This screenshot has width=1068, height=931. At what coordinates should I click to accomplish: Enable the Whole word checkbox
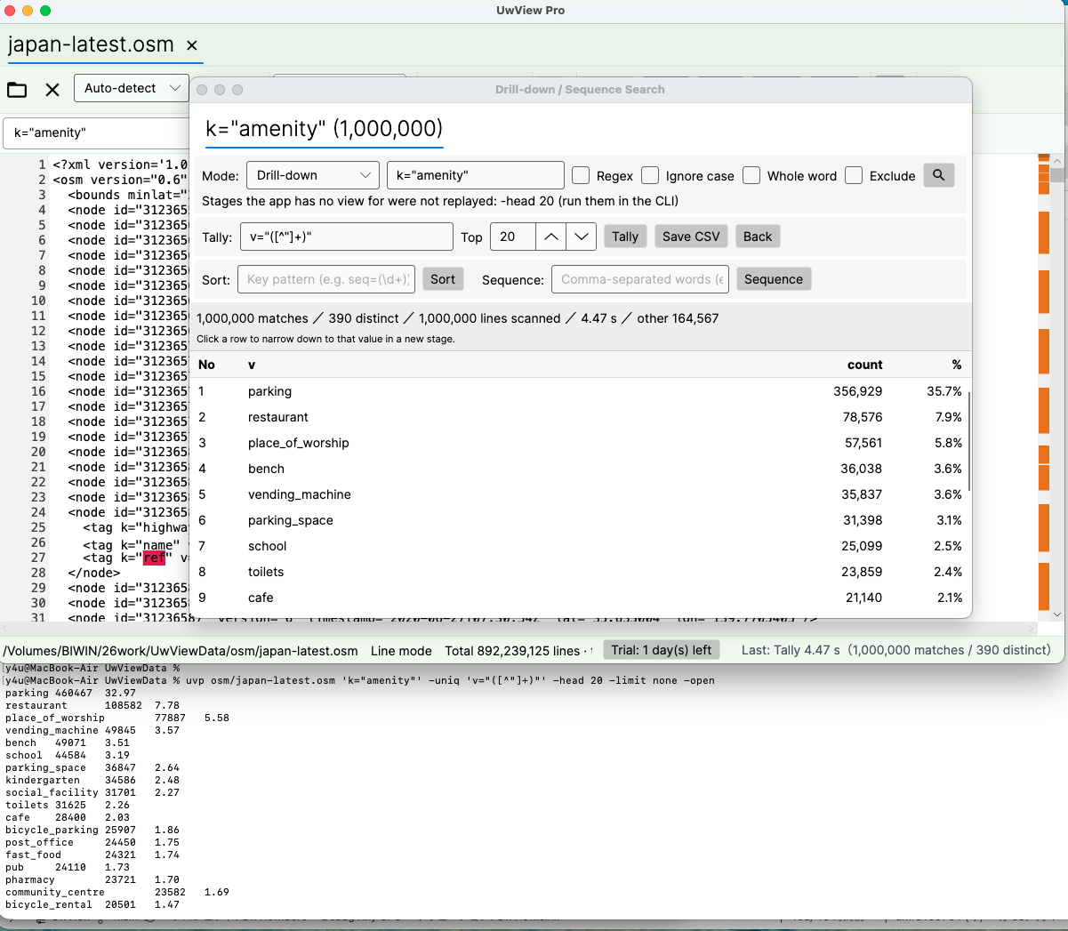tap(751, 175)
